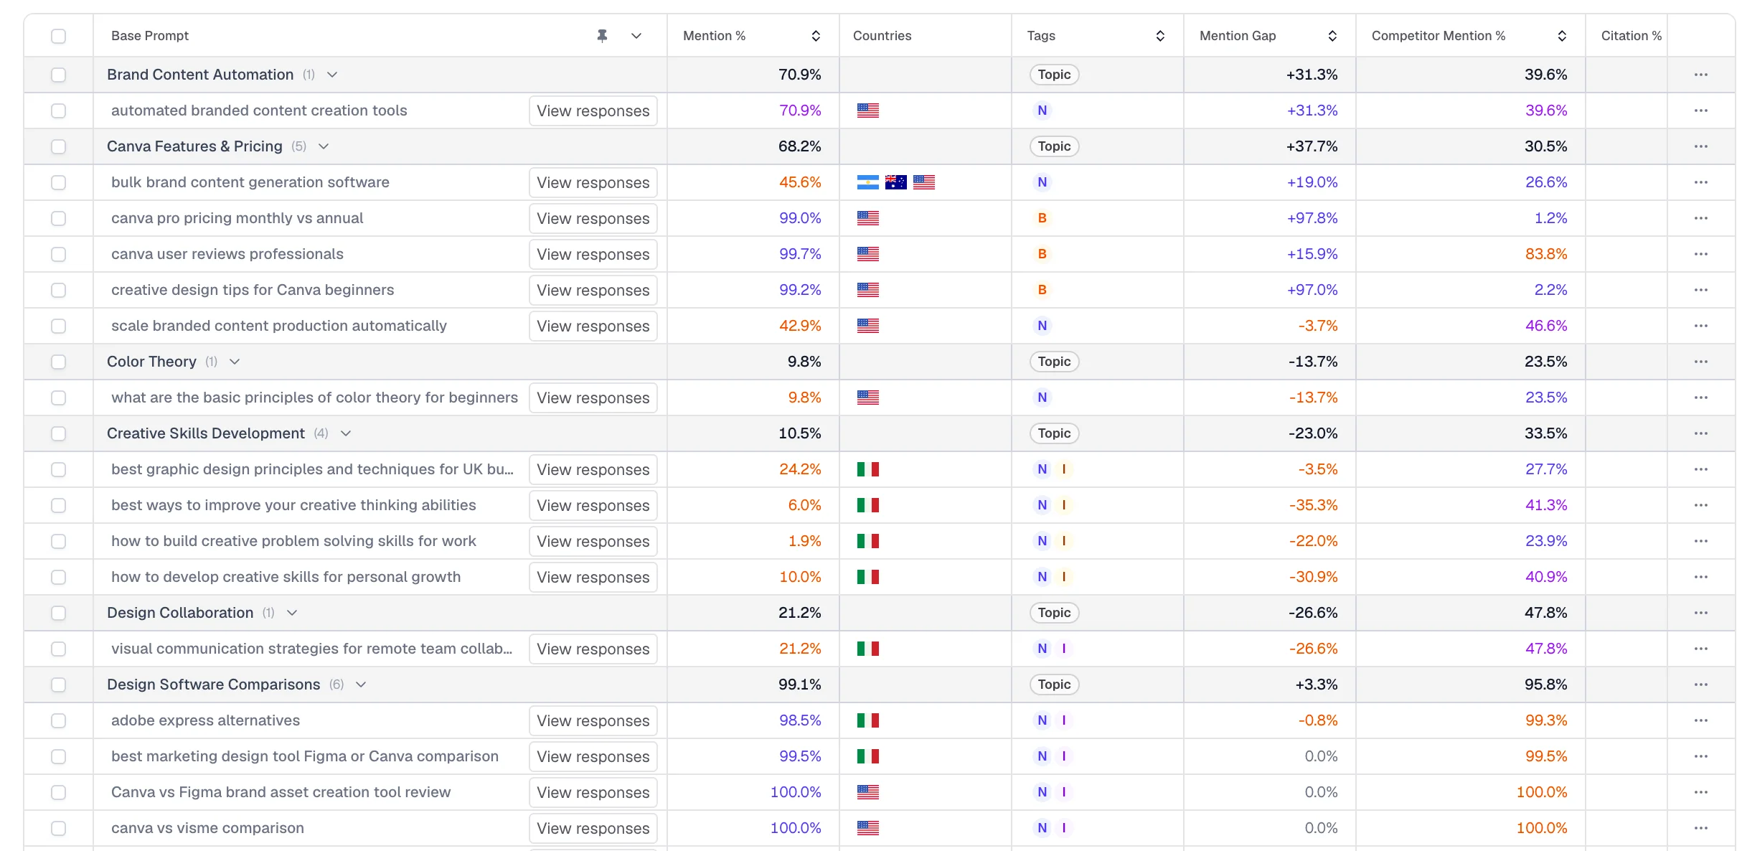
Task: Collapse the Canva Features & Pricing group
Action: (x=324, y=146)
